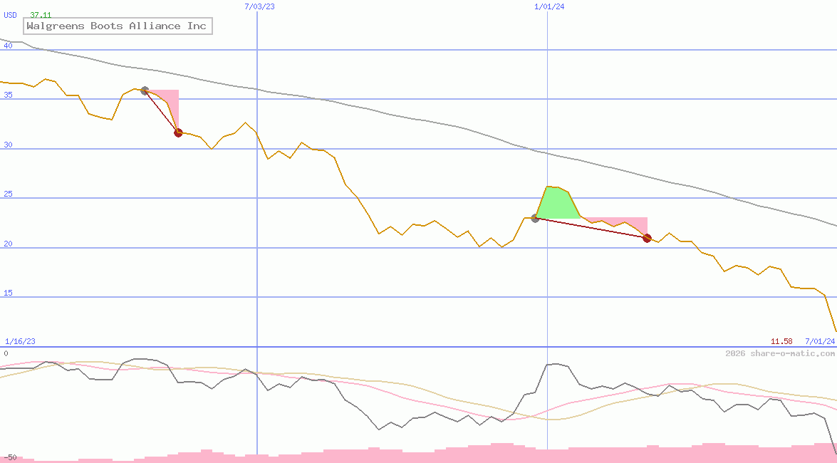Click the red marker ending the second trend line
Viewport: 837px width, 463px height.
(x=646, y=238)
